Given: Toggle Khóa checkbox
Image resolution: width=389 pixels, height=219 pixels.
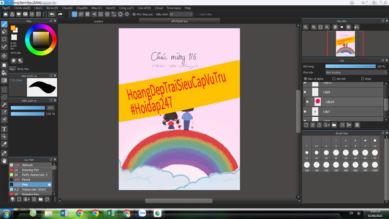Looking at the screenshot, I should (x=362, y=79).
